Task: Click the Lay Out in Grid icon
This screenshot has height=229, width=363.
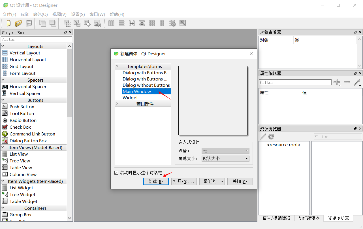Action: click(152, 23)
